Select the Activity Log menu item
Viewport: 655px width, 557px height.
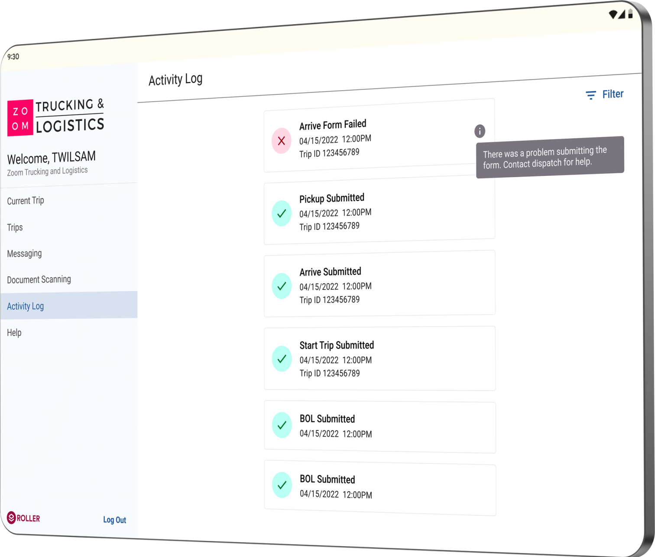[26, 306]
